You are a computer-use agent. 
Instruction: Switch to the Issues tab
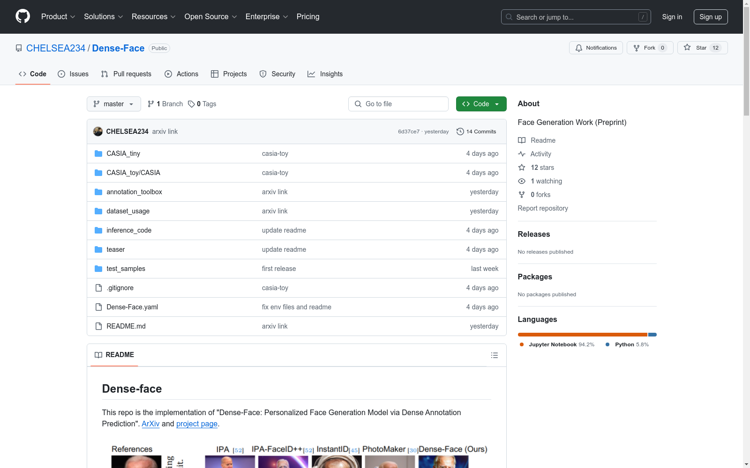[x=73, y=74]
